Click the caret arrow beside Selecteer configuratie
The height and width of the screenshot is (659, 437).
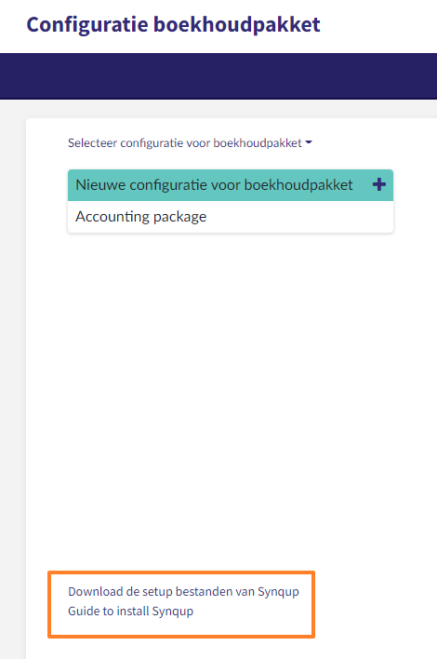pos(309,142)
